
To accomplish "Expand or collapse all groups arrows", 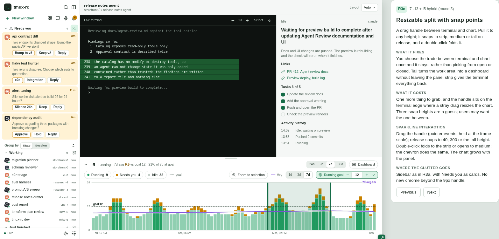I will pyautogui.click(x=73, y=146).
